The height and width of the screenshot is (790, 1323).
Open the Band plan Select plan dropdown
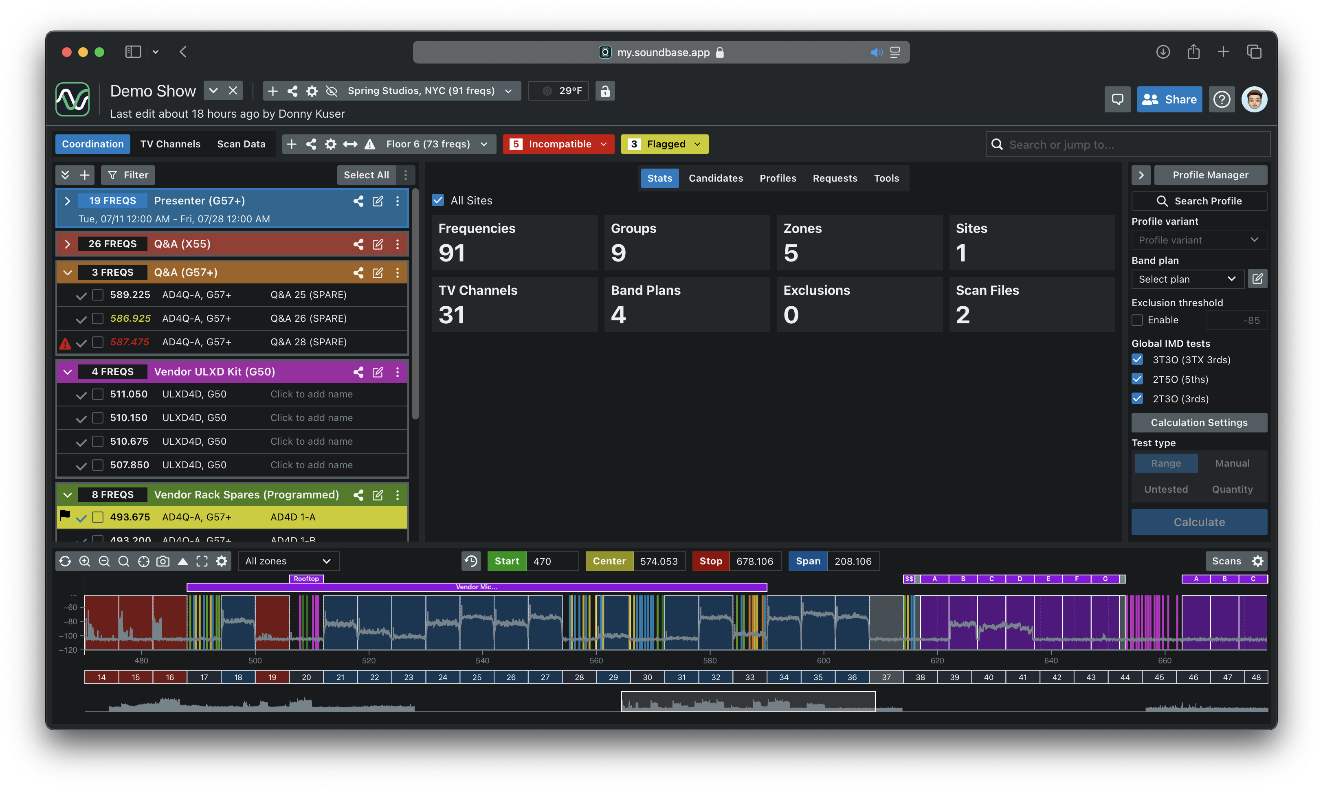click(x=1187, y=279)
